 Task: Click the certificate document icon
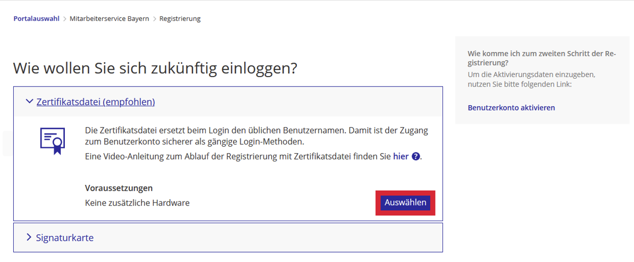tap(53, 141)
